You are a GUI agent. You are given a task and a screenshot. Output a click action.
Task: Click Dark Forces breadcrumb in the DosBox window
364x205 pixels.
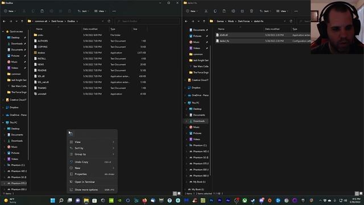[x=57, y=21]
